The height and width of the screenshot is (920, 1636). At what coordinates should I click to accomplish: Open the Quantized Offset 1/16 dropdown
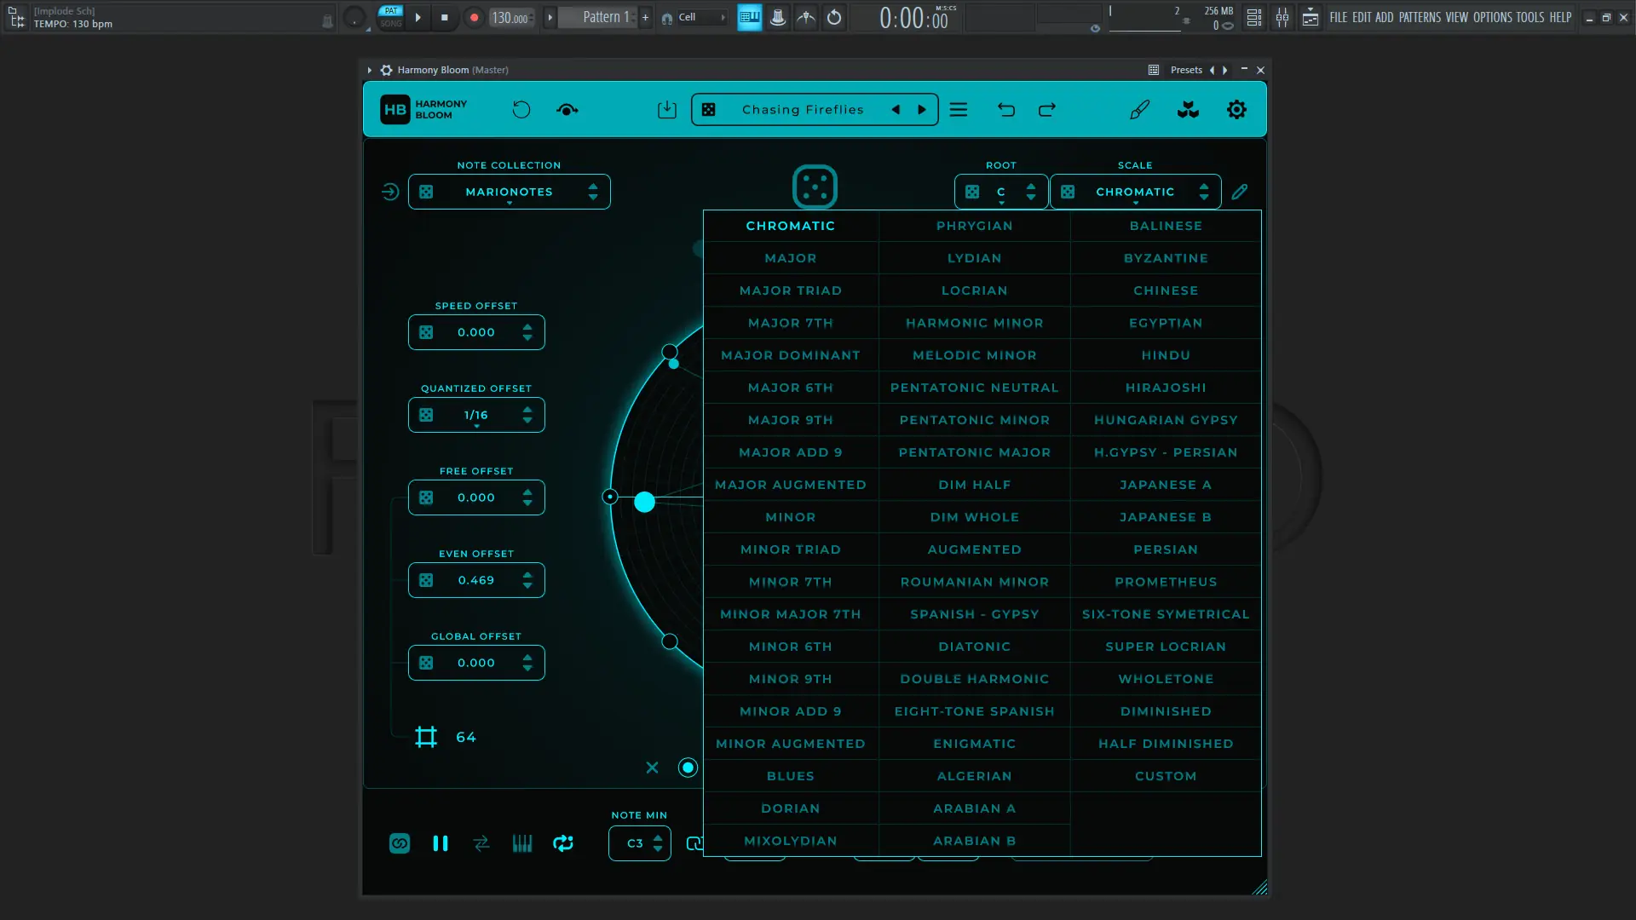click(x=476, y=415)
